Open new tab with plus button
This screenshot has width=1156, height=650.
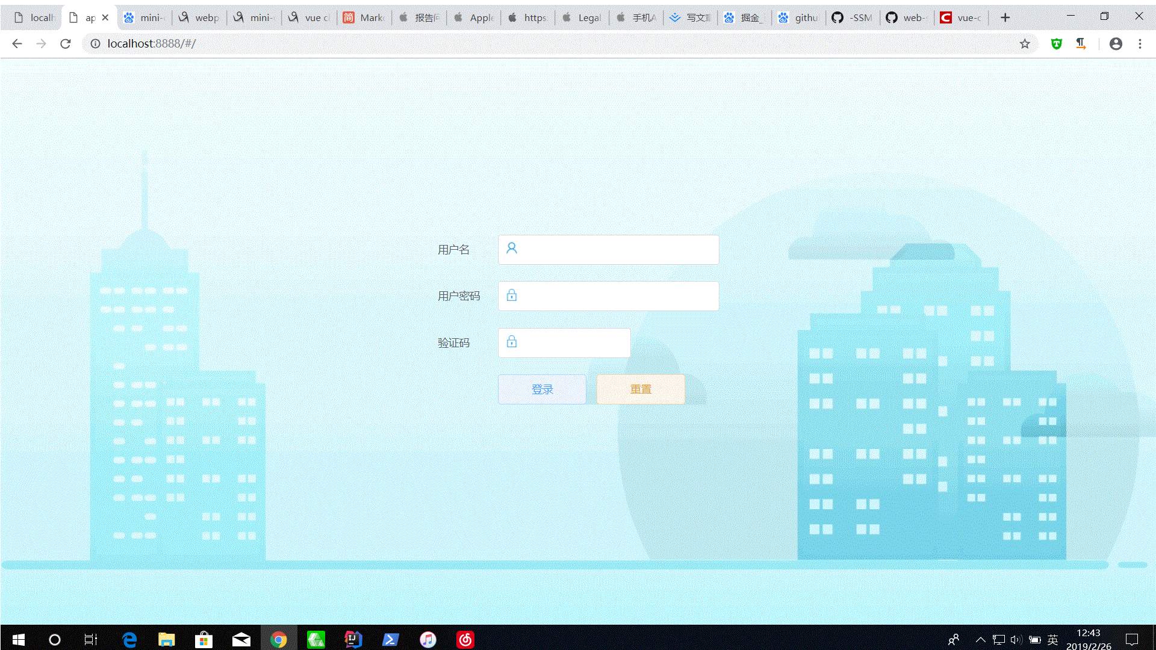coord(1005,17)
